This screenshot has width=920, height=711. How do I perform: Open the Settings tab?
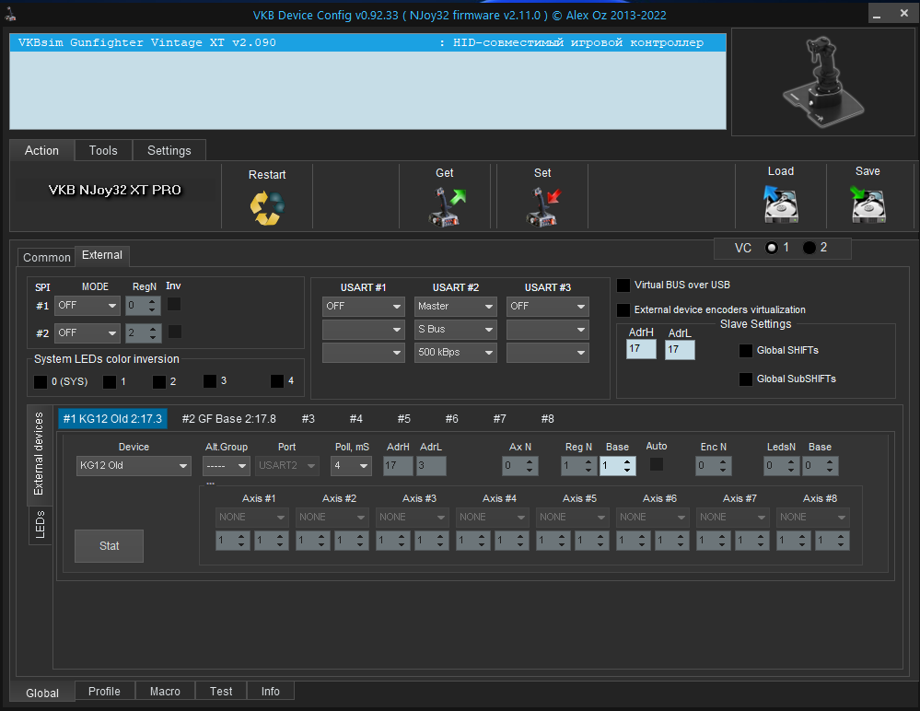169,151
